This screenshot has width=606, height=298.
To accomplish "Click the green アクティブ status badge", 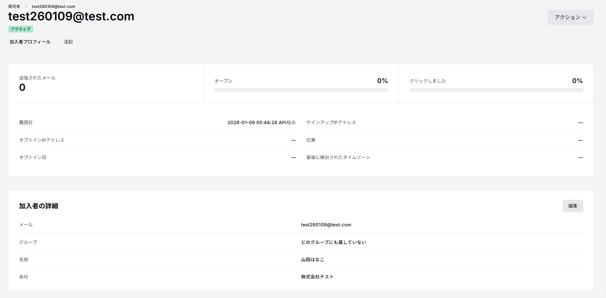I will pyautogui.click(x=21, y=29).
